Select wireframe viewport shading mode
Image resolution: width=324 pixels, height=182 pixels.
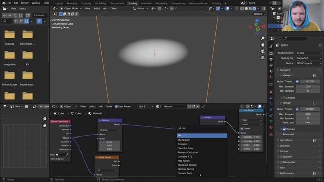(x=242, y=9)
